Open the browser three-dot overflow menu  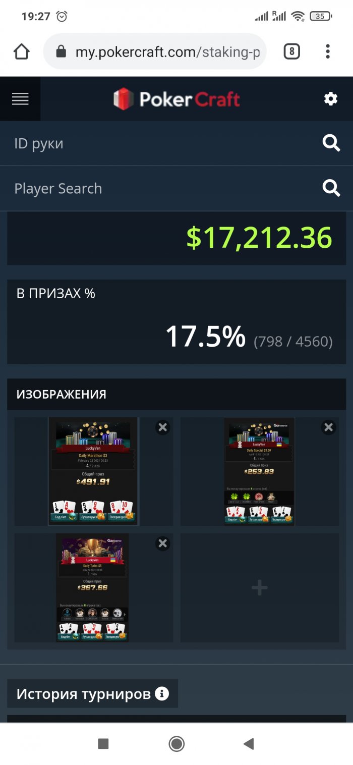click(328, 51)
